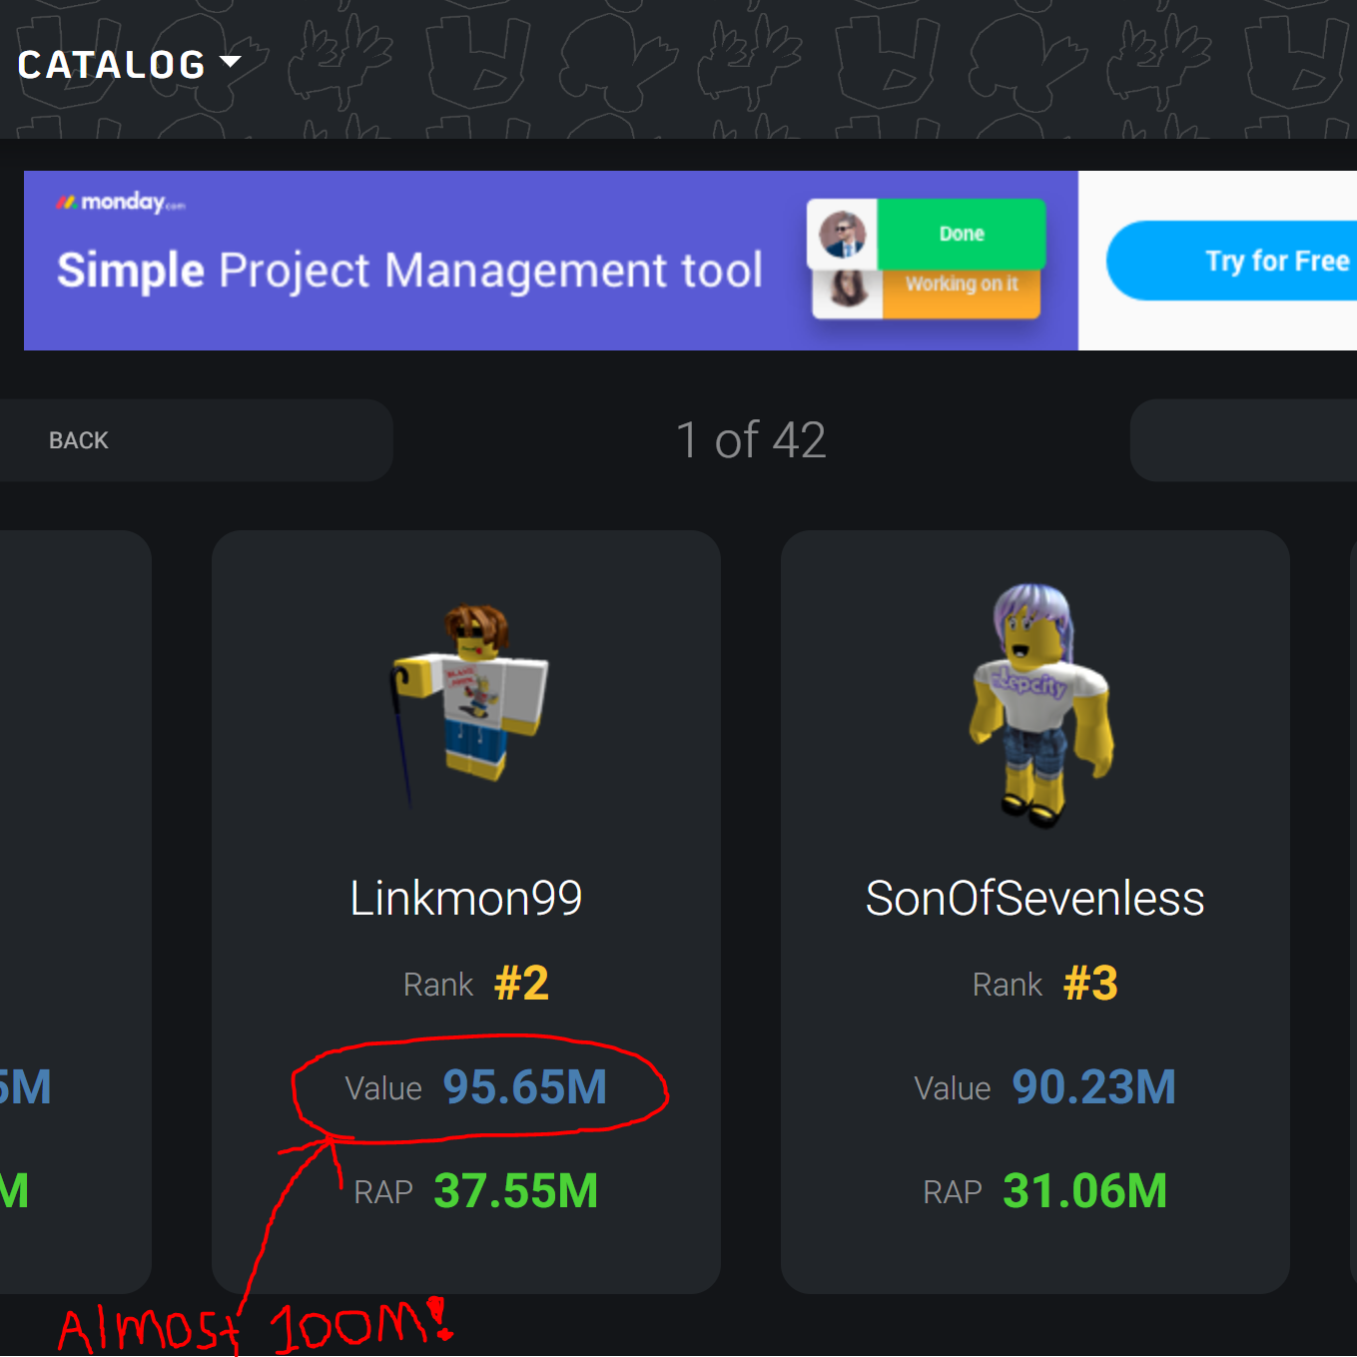Open the SonOfSevenless profile name
Screen dimensions: 1357x1357
1035,898
